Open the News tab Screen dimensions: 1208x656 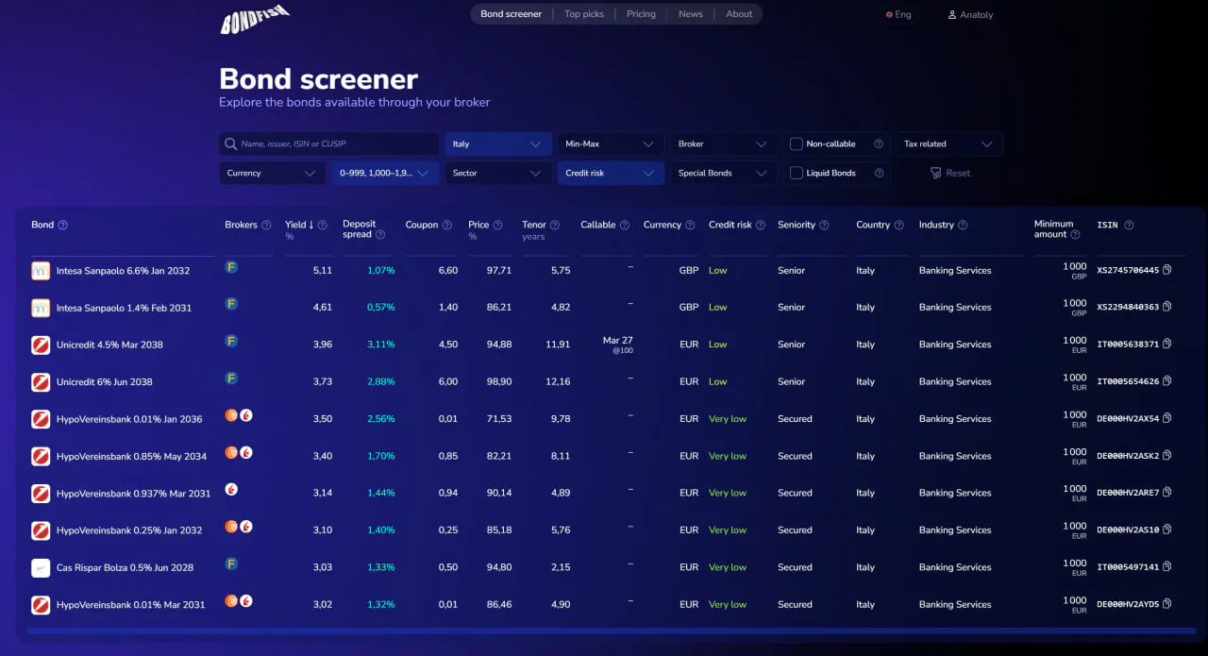(x=691, y=14)
